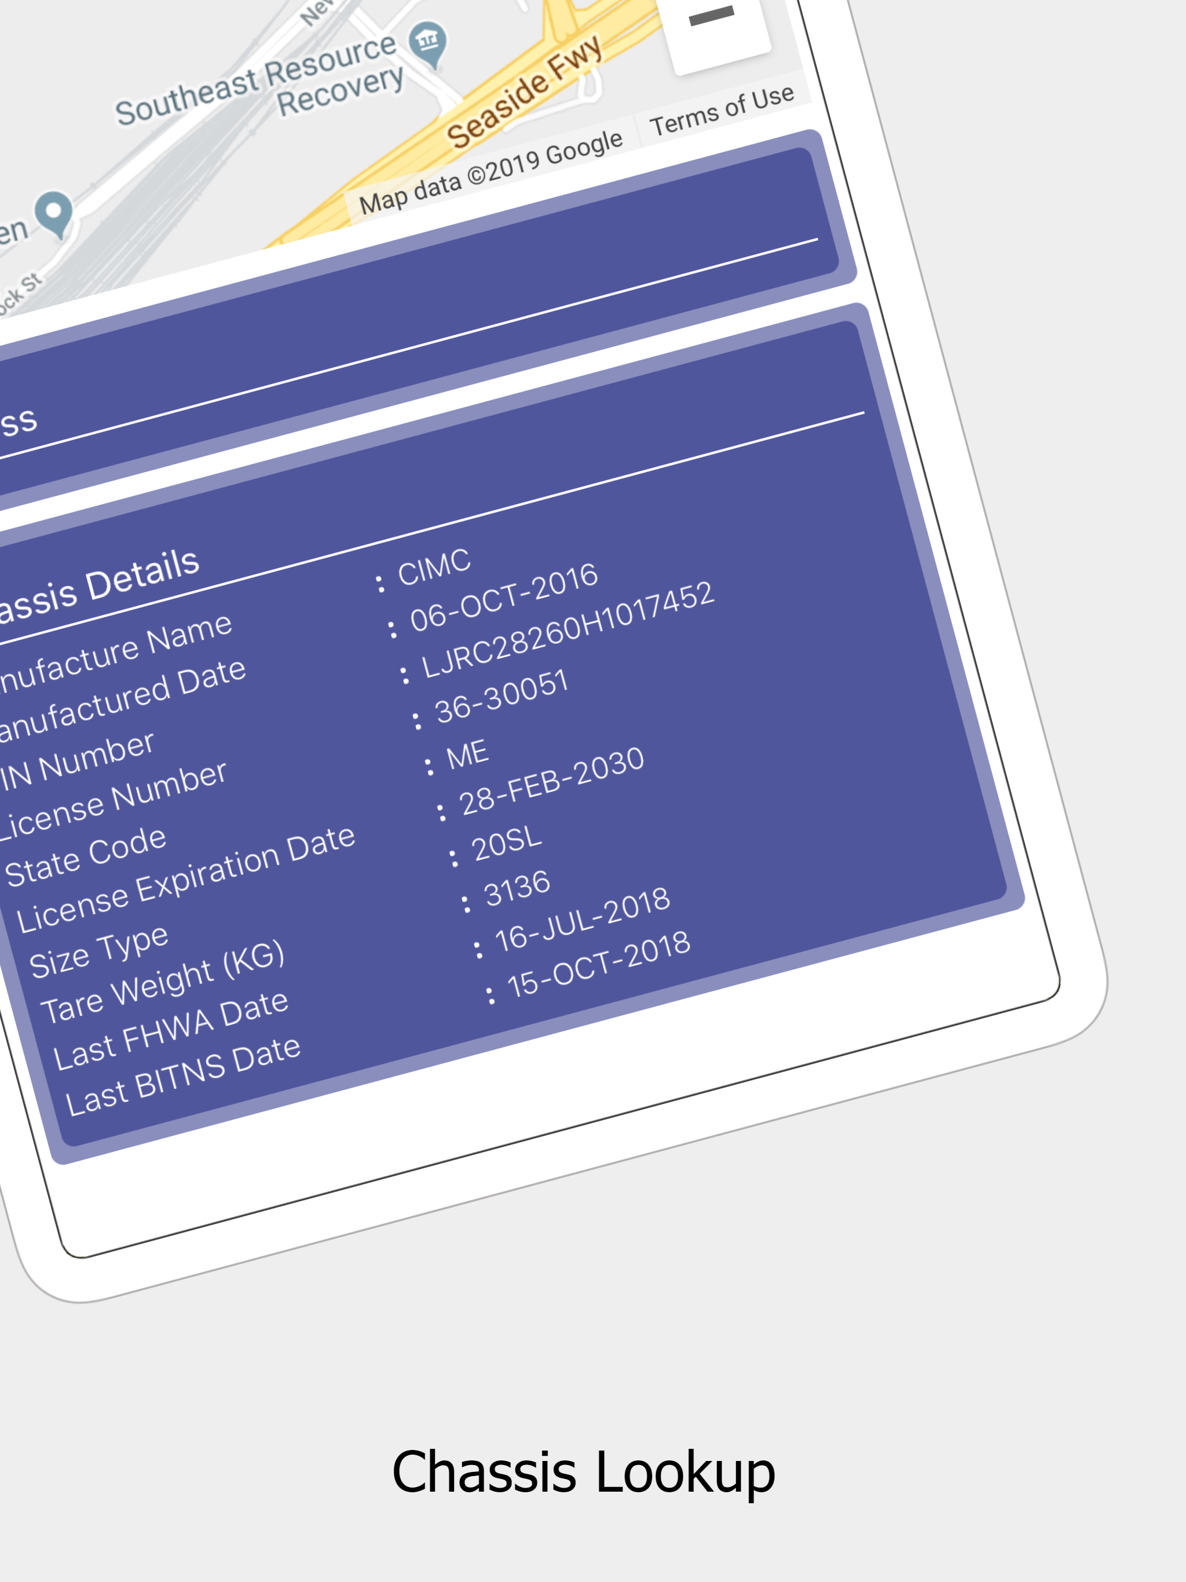Click the Seaside Fwy road label
This screenshot has width=1186, height=1582.
(x=525, y=91)
